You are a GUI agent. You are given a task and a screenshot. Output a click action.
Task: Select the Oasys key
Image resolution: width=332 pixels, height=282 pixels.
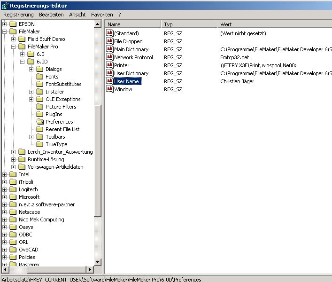tap(26, 227)
